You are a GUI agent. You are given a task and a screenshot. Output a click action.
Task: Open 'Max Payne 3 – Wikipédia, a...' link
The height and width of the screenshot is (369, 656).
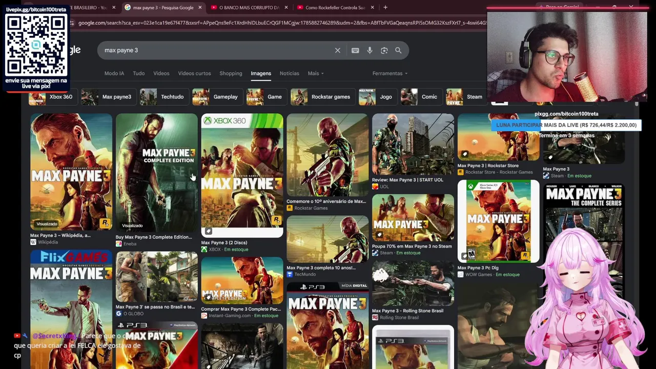coord(60,236)
